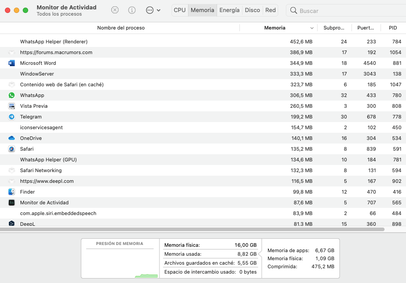Click the www.deepl.com shield icon
Viewport: 406px width, 283px height.
[12, 181]
